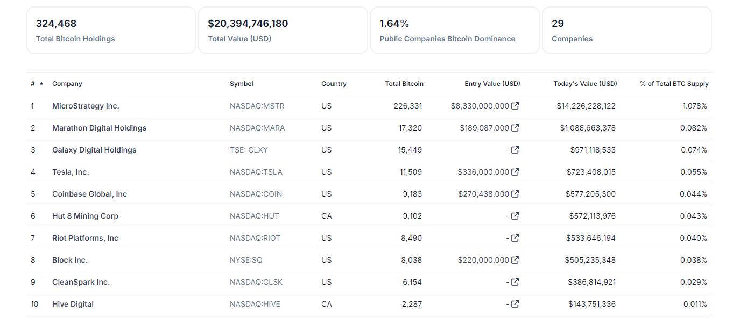
Task: Click Hive Digital's 0.011% supply value
Action: (695, 304)
